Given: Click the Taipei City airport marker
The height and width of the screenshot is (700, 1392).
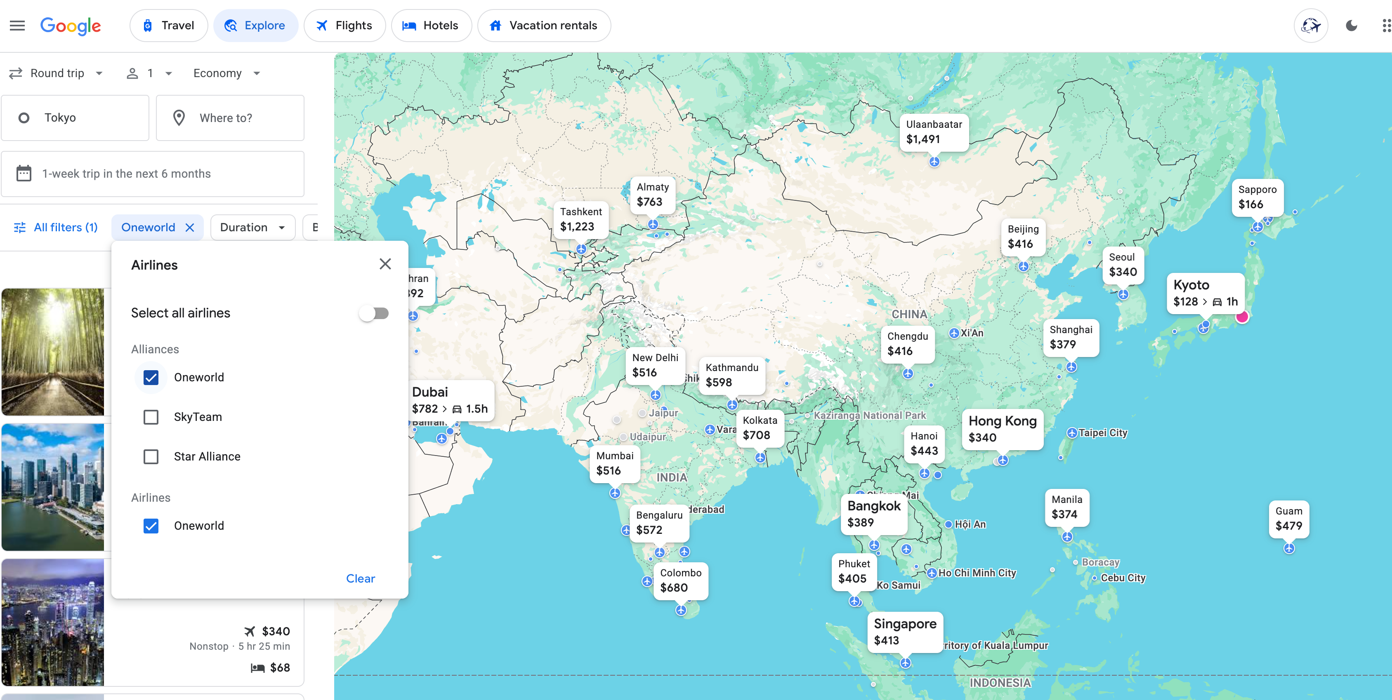Looking at the screenshot, I should coord(1071,432).
